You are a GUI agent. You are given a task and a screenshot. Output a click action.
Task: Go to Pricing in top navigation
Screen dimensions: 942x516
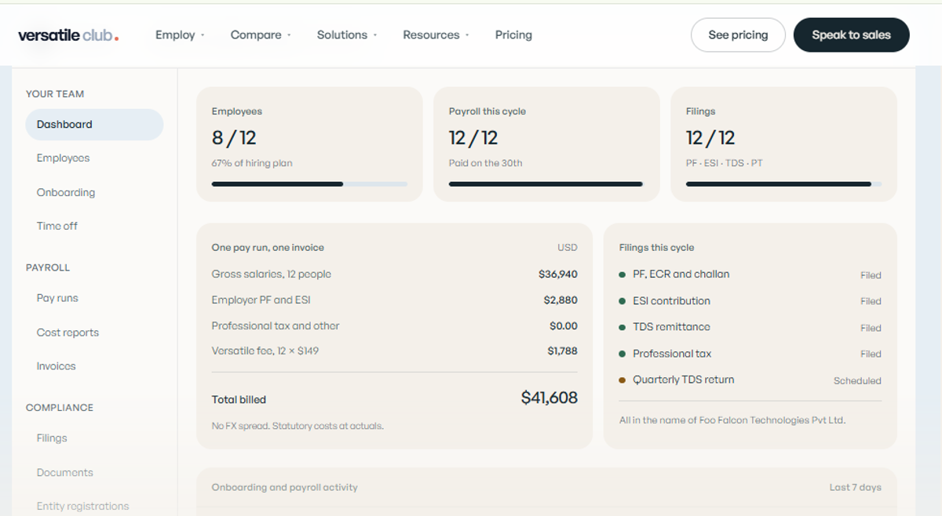(x=513, y=35)
